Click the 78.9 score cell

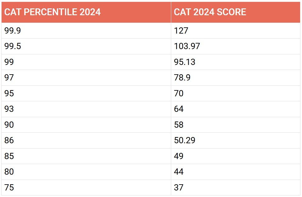point(182,78)
